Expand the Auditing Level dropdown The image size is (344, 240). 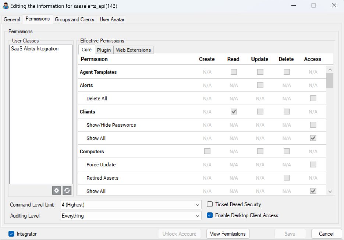pyautogui.click(x=131, y=216)
